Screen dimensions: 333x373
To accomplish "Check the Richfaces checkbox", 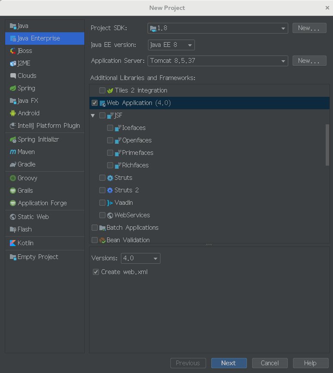I will click(x=110, y=165).
